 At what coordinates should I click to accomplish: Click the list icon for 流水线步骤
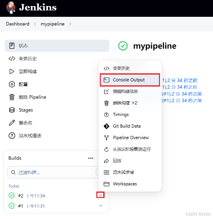coord(106,172)
